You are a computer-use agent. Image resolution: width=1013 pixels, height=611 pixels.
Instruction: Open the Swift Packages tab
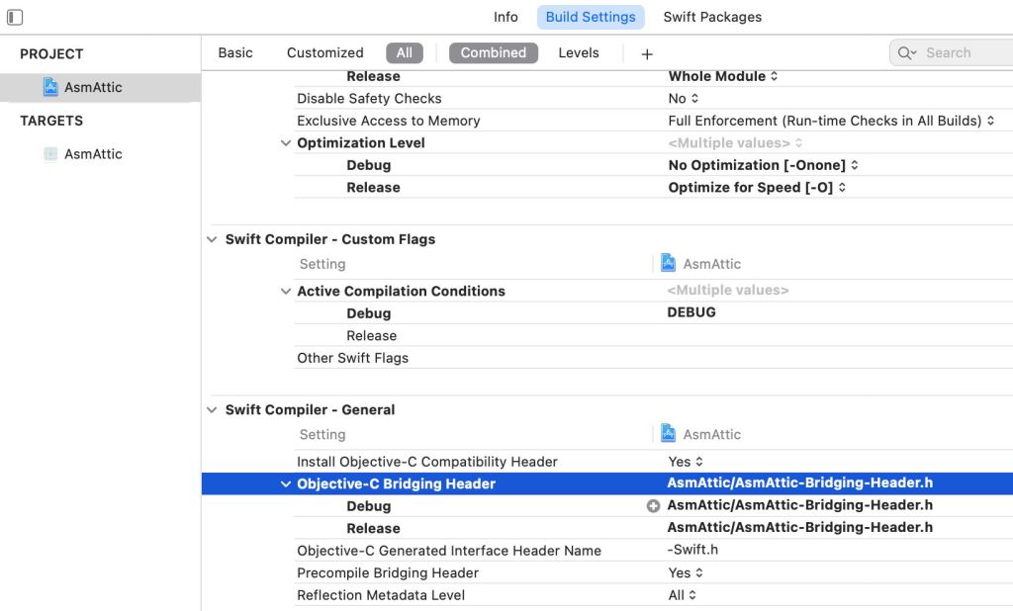(712, 17)
